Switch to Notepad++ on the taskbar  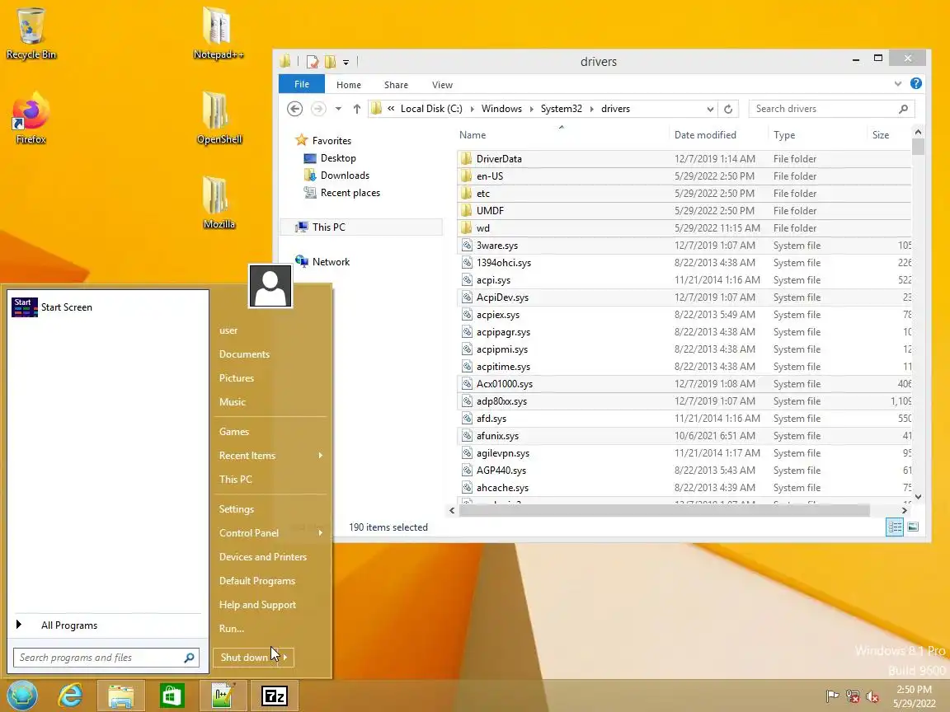[x=223, y=696]
